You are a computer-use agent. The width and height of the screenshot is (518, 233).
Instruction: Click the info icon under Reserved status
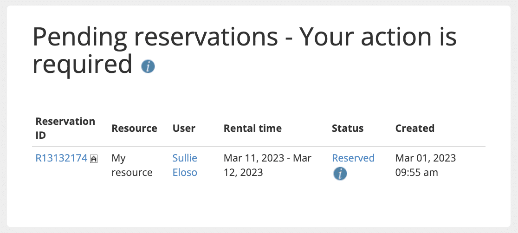[x=340, y=174]
